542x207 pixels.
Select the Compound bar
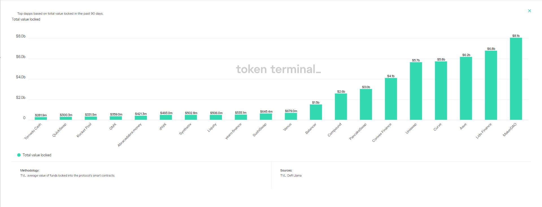point(341,107)
